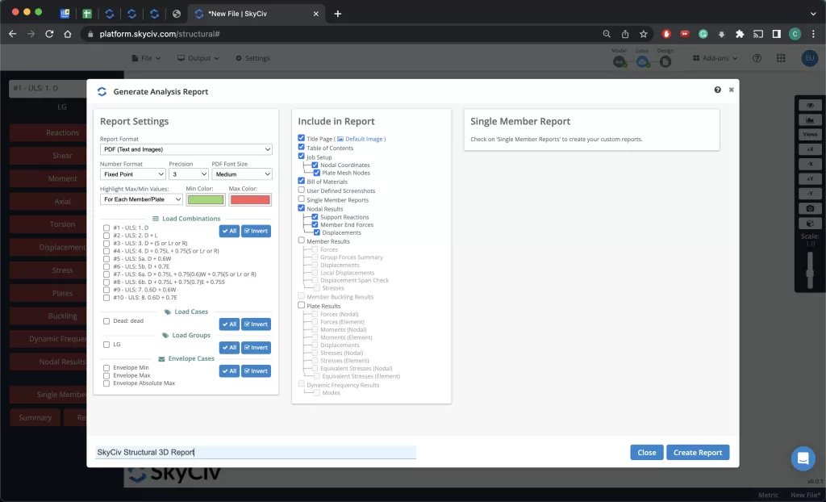Toggle the eye visibility button in right toolbar
This screenshot has width=826, height=502.
coord(810,106)
